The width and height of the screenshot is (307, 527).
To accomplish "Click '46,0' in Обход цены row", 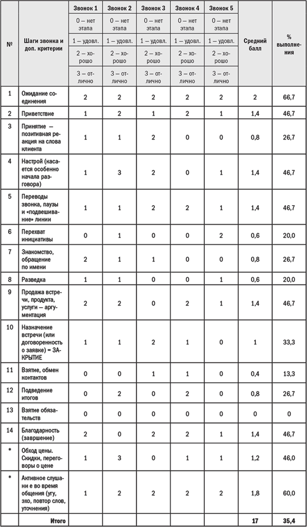I will (289, 459).
